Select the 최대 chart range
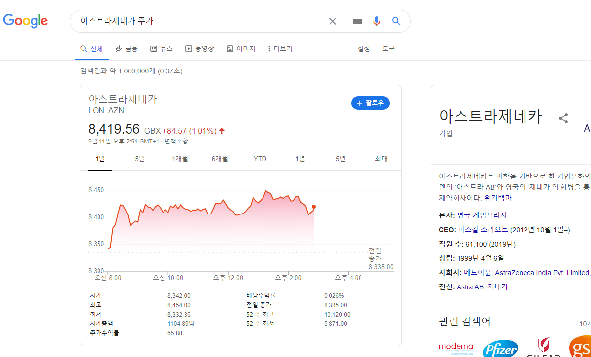Image resolution: width=591 pixels, height=357 pixels. [x=381, y=159]
